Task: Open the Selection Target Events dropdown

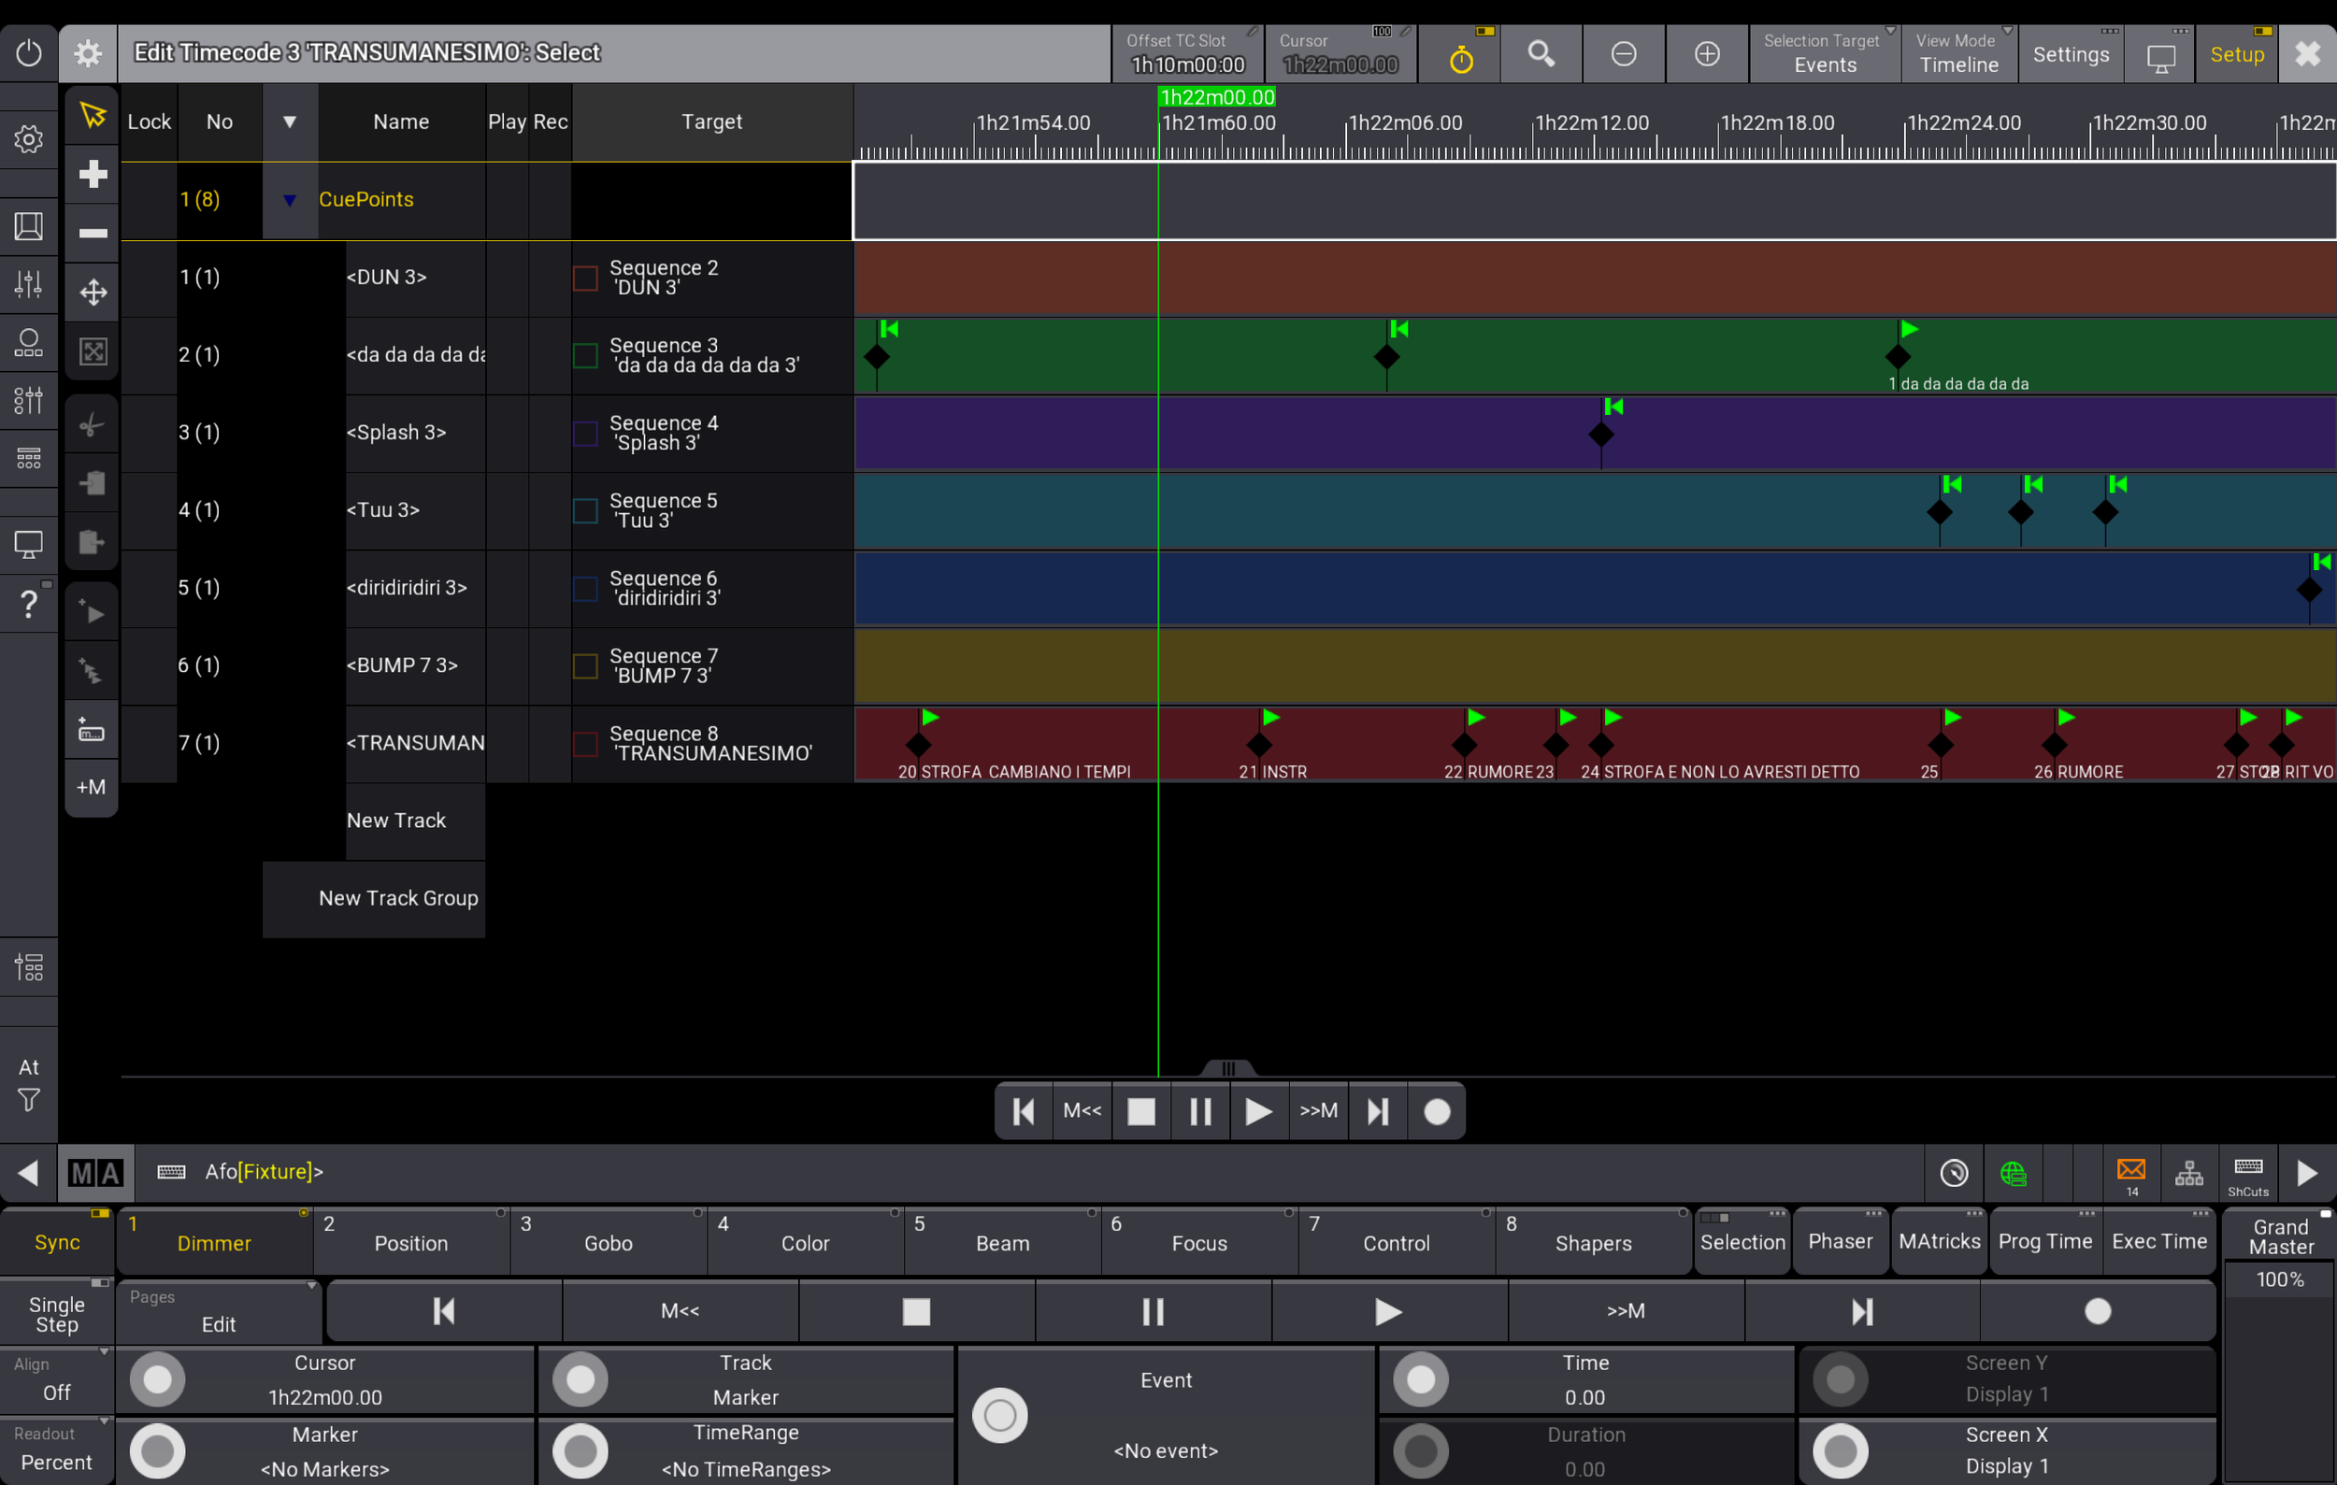Action: click(1825, 54)
